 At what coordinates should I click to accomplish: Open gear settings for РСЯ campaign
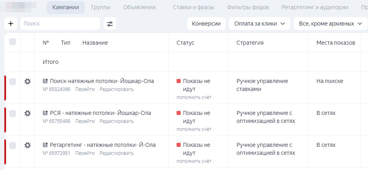(28, 113)
